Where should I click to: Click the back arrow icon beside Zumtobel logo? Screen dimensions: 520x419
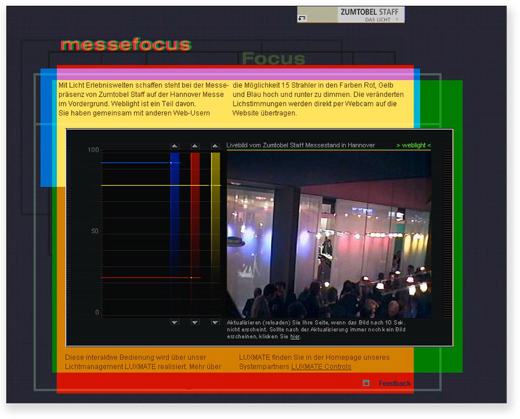[302, 18]
